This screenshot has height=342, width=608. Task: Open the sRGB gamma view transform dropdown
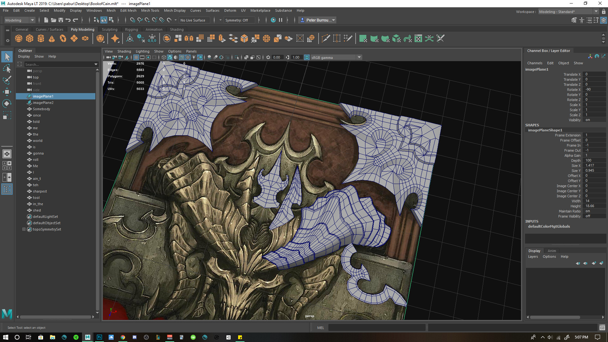[336, 57]
